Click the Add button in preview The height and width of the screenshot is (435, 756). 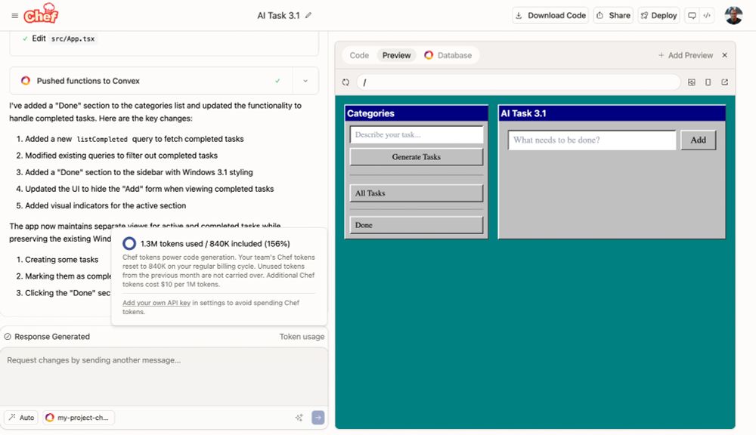[698, 140]
